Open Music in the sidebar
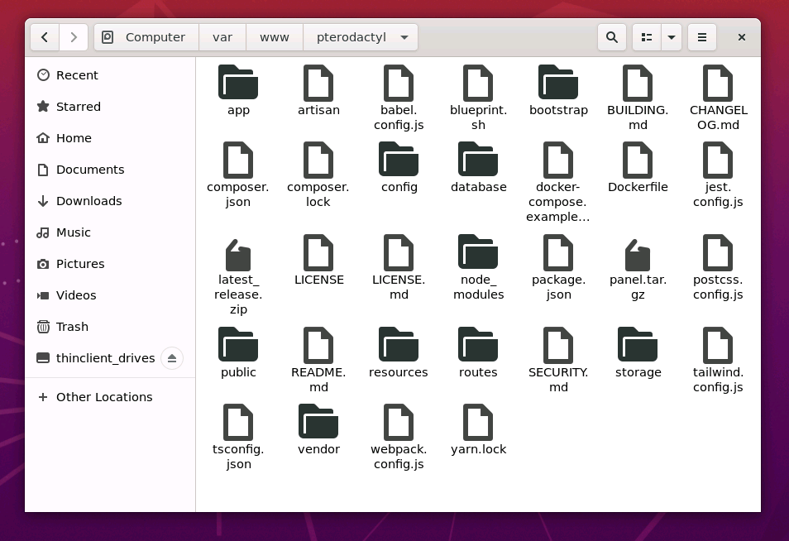Screen dimensions: 789x541 point(110,232)
